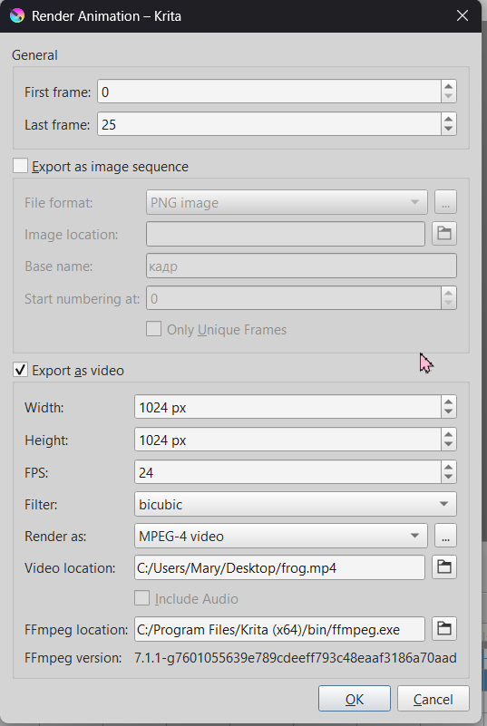Open PNG image format options button
This screenshot has width=487, height=726.
445,202
